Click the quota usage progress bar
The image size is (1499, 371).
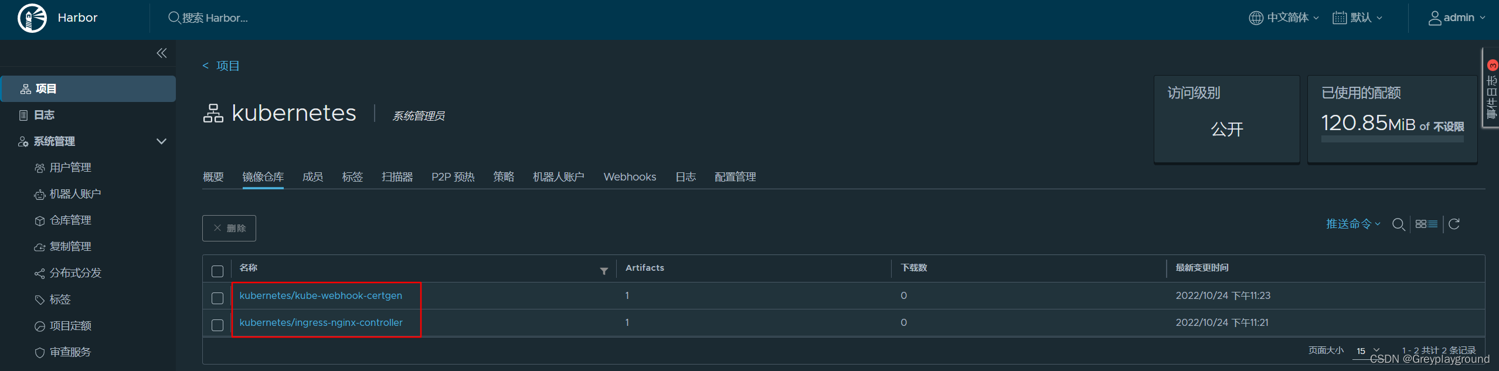coord(1392,139)
